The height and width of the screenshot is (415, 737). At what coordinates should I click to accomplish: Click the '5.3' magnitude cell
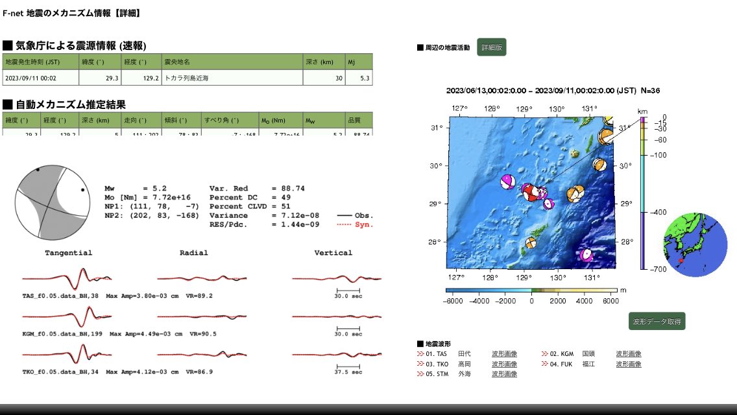click(359, 78)
